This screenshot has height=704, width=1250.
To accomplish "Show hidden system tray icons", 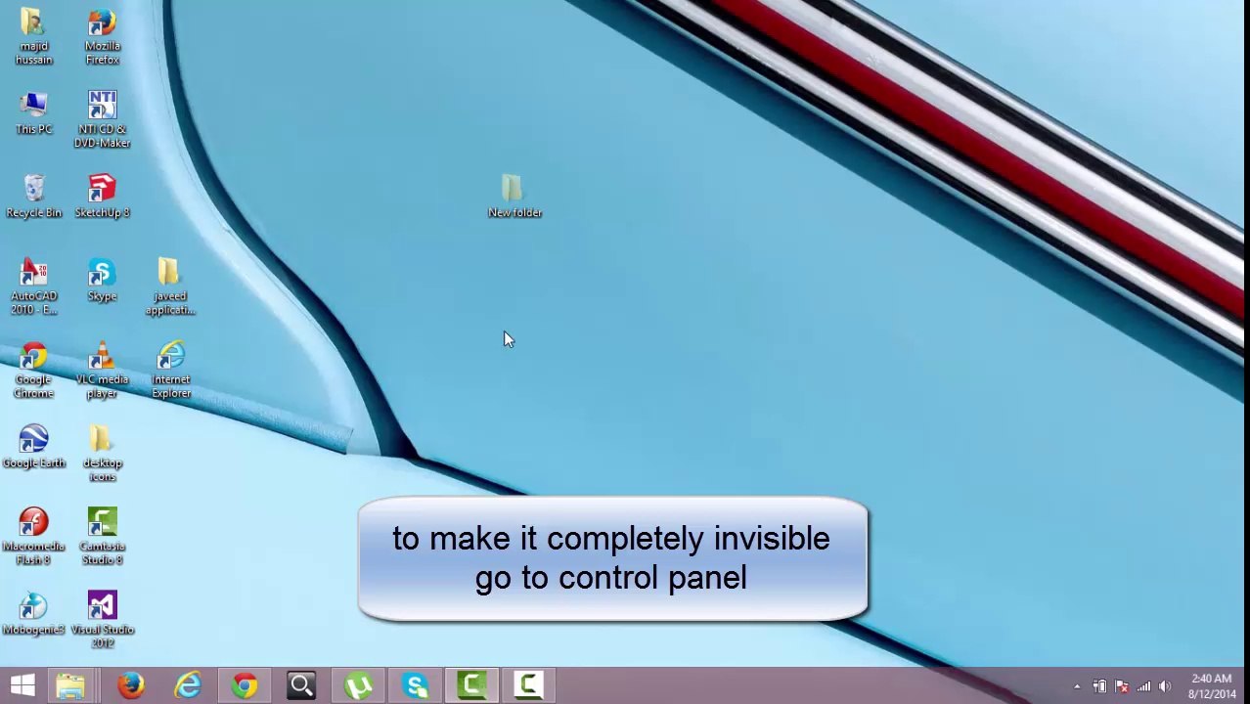I will pyautogui.click(x=1077, y=686).
